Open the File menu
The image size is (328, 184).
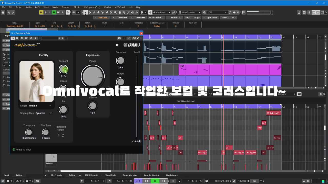tap(3, 7)
